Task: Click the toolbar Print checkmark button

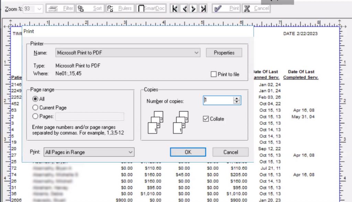Action: click(226, 9)
